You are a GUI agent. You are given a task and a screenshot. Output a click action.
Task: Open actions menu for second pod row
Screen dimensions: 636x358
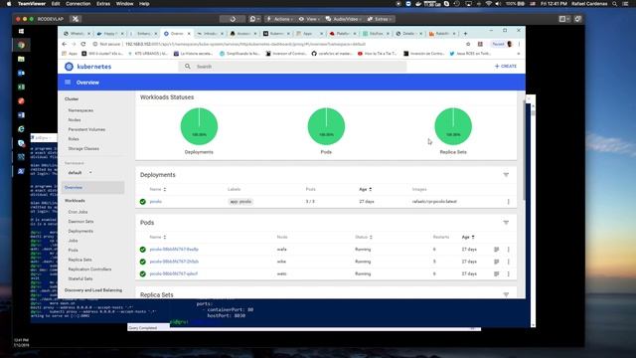(x=508, y=262)
